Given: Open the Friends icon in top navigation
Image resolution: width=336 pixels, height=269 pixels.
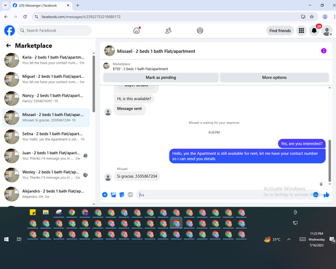Looking at the screenshot, I should [168, 30].
